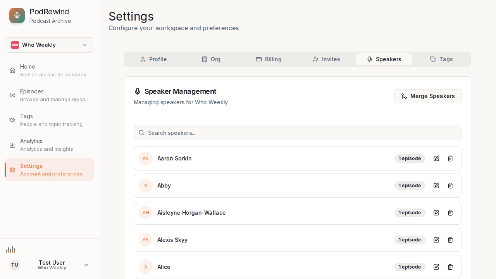Click the Episodes broadcast icon
The image size is (496, 279).
click(x=12, y=95)
